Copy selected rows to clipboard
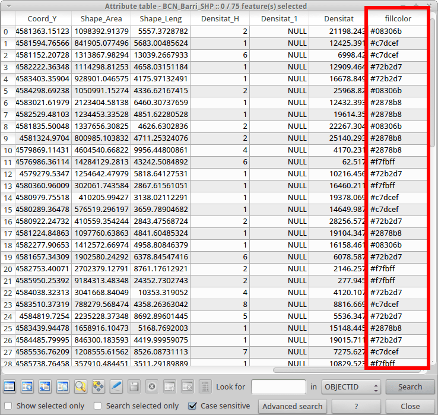The width and height of the screenshot is (438, 415). click(63, 387)
